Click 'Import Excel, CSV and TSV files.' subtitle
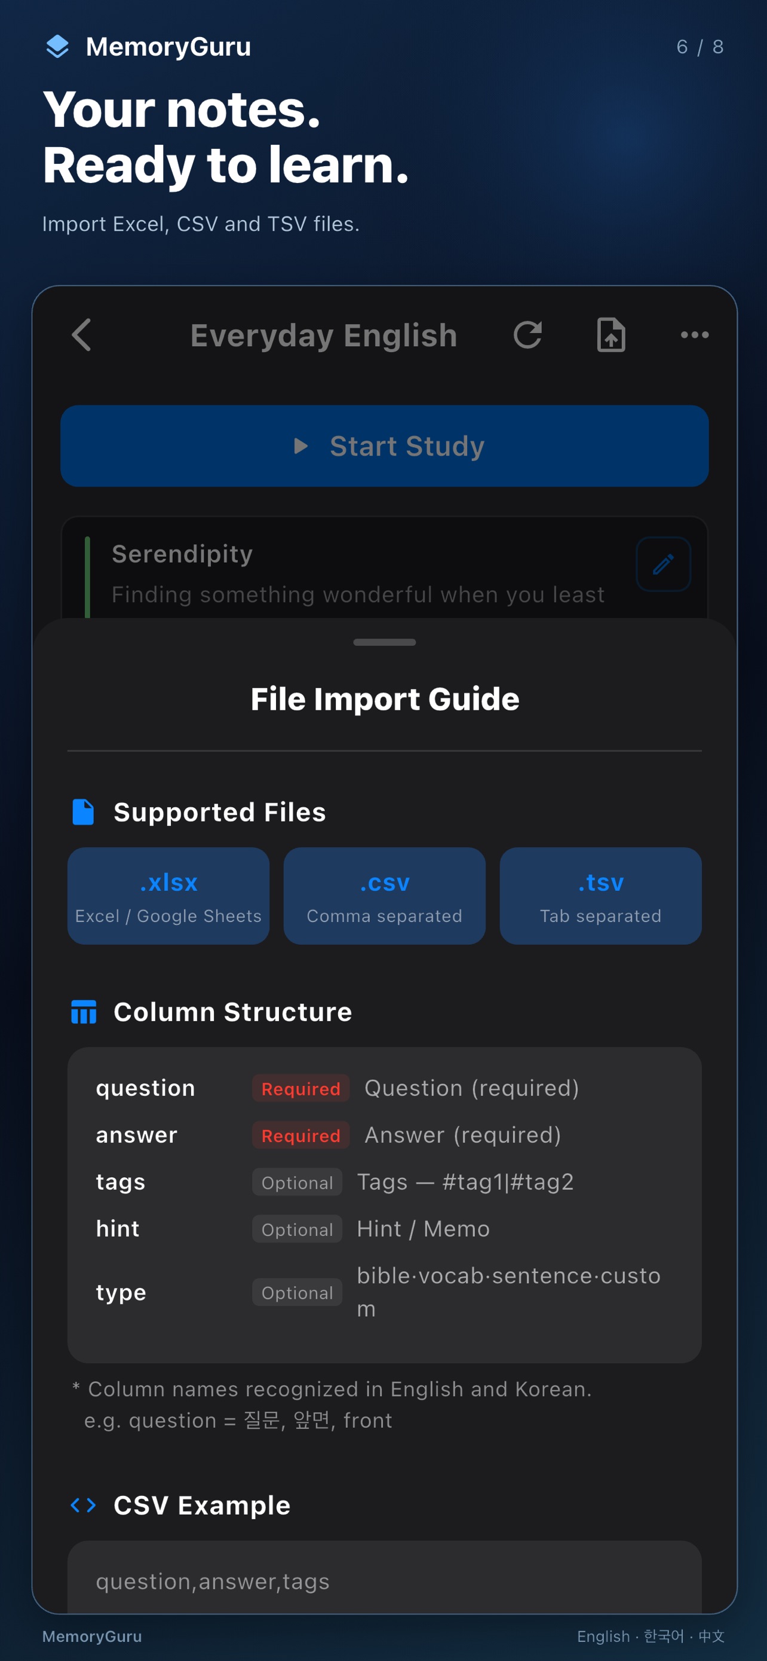Image resolution: width=767 pixels, height=1661 pixels. tap(201, 224)
